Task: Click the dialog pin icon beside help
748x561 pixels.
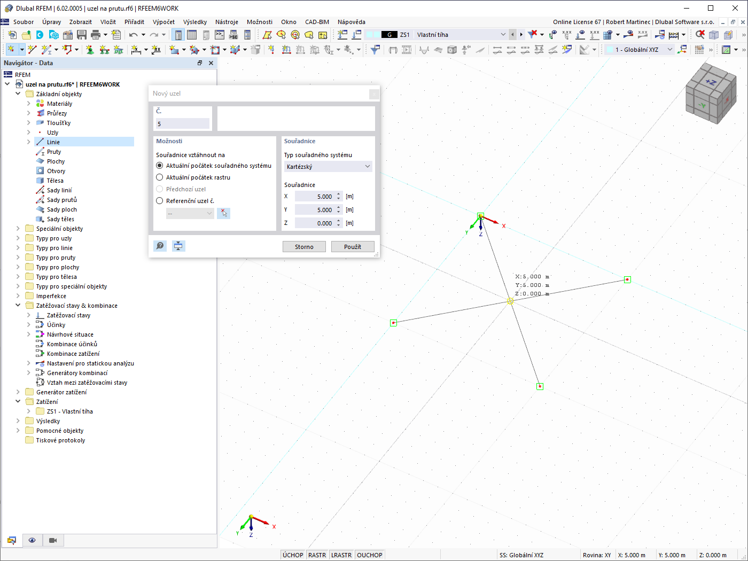Action: 178,246
